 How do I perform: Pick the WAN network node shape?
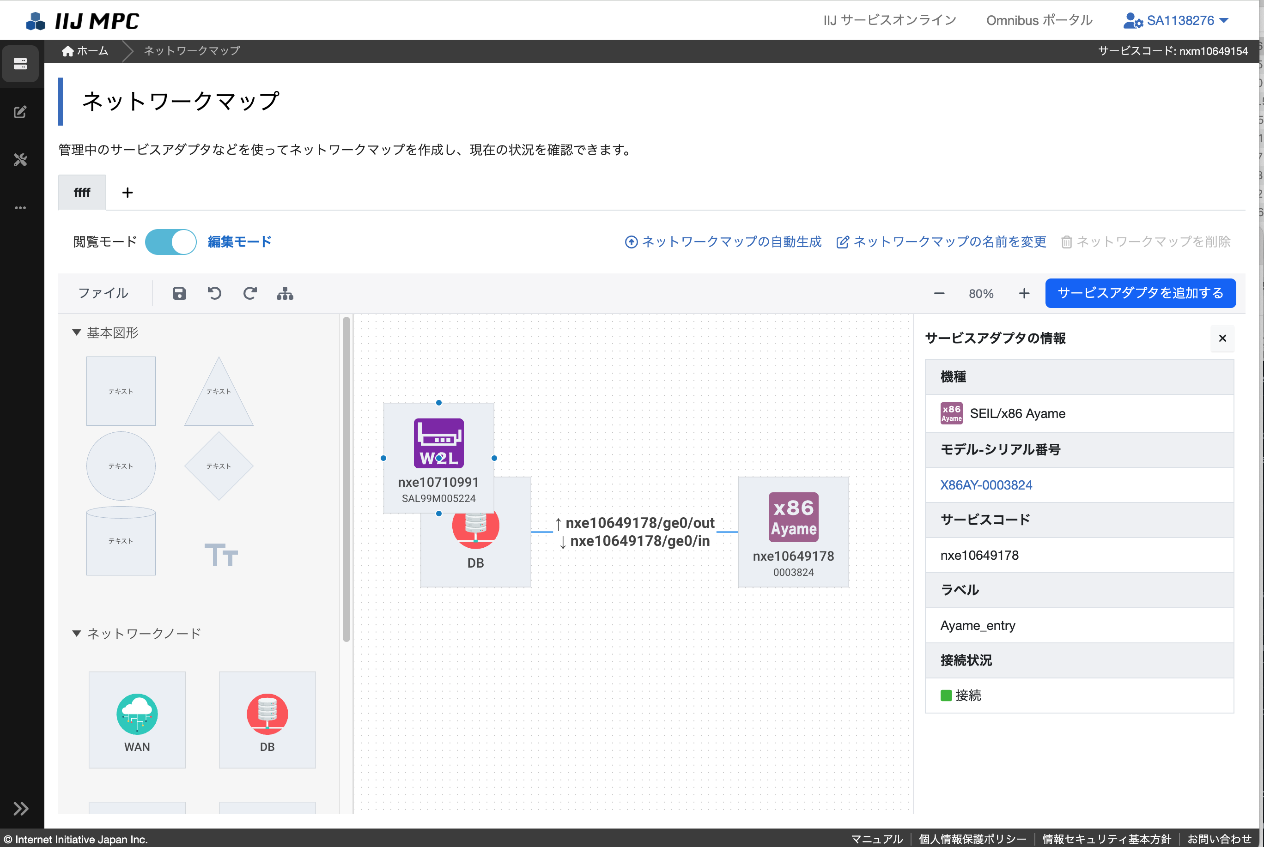[137, 719]
